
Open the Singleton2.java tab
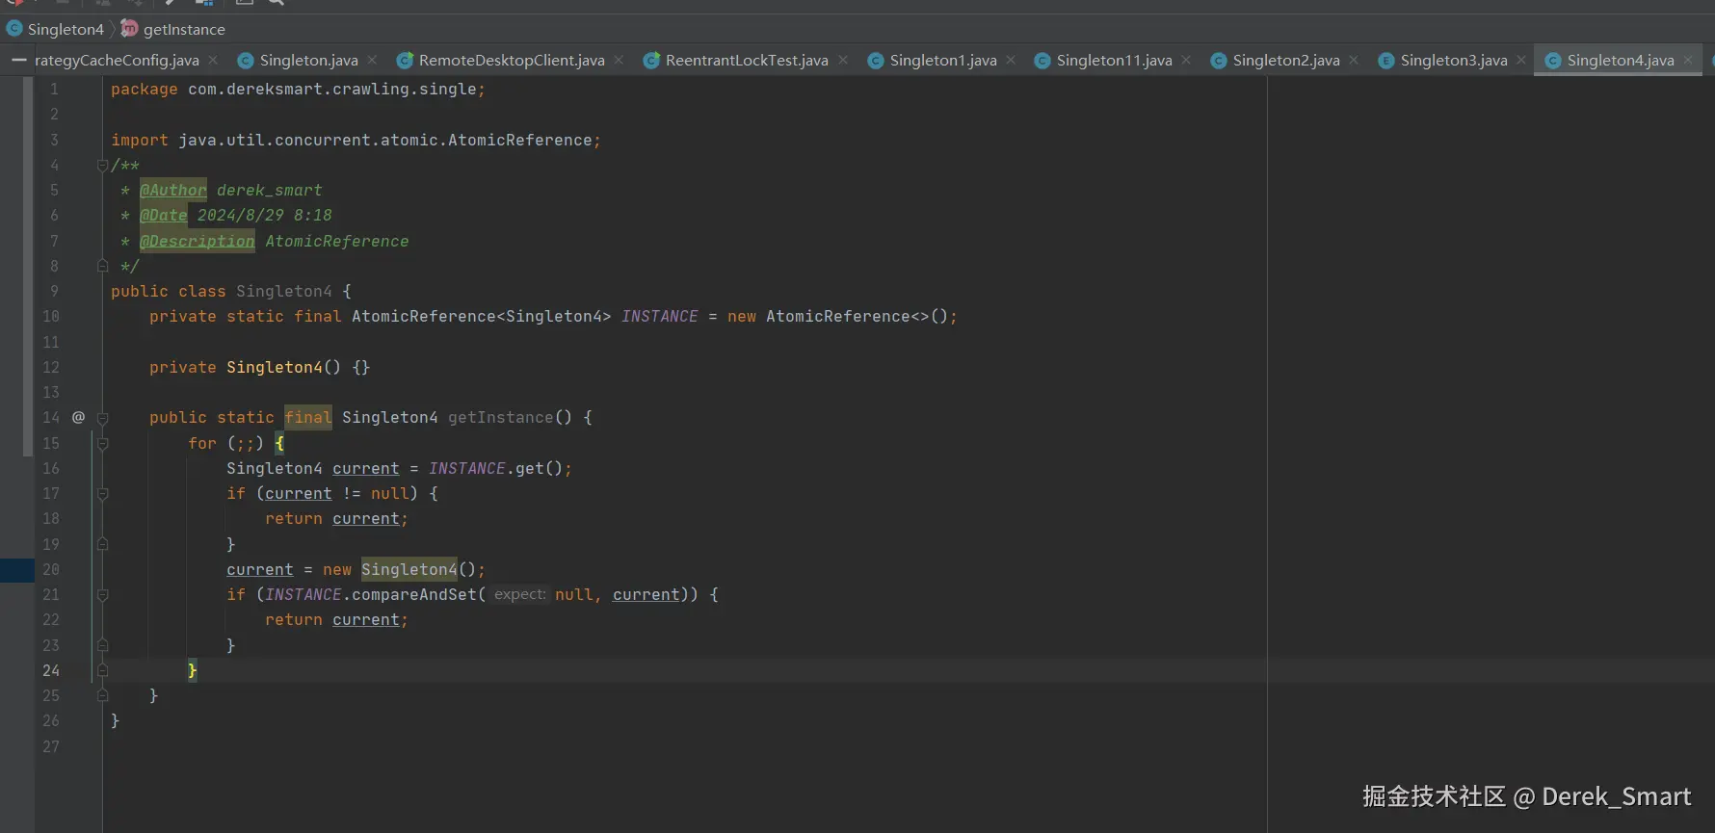(1286, 60)
